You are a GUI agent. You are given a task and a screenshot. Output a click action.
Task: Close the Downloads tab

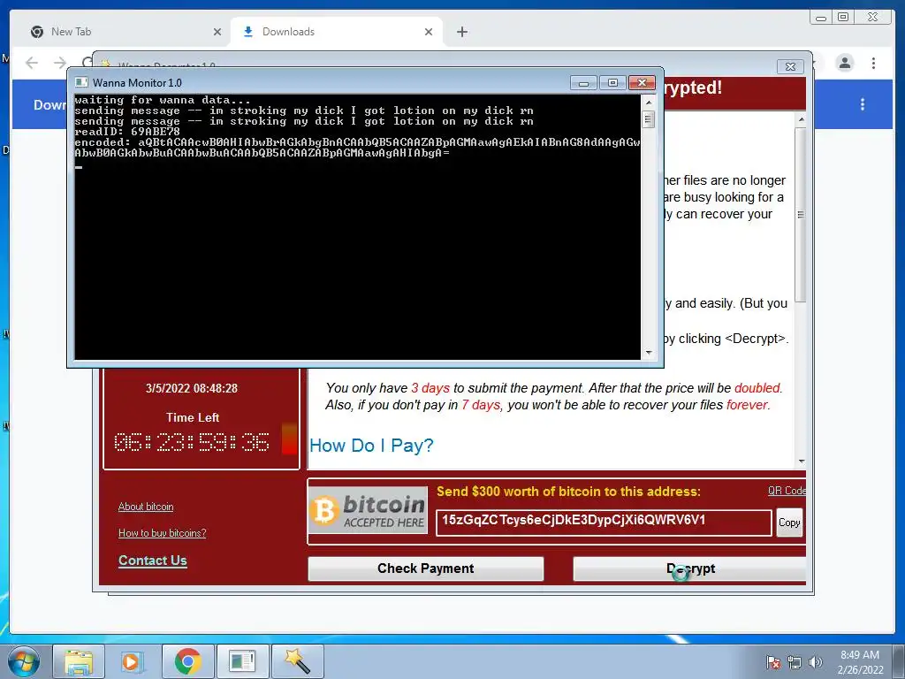429,33
